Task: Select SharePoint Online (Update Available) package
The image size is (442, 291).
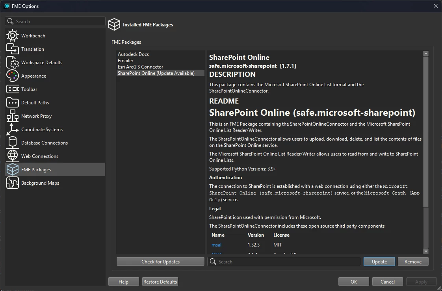Action: click(x=161, y=73)
